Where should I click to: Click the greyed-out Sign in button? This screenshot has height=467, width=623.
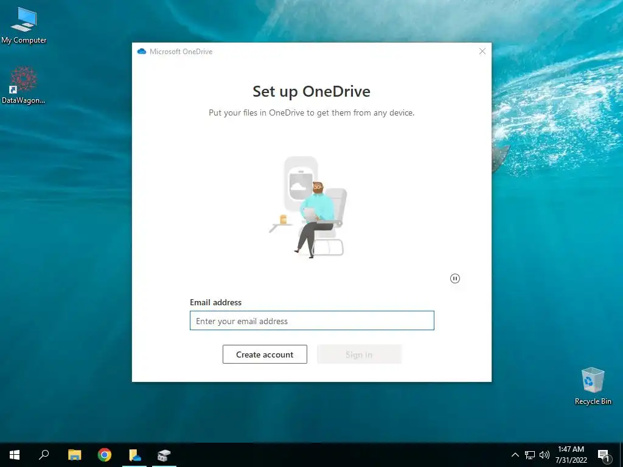[359, 355]
